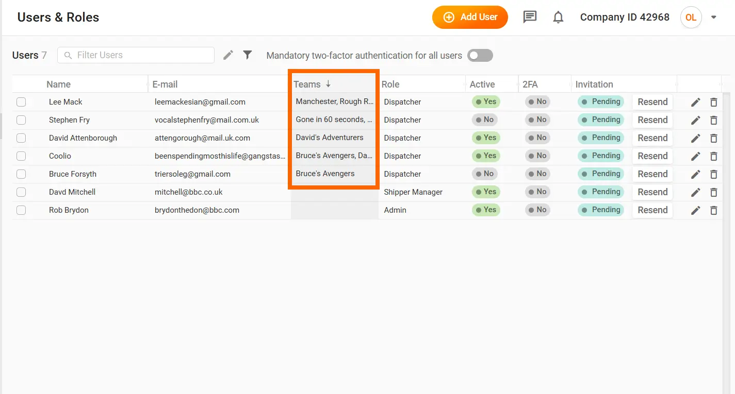Image resolution: width=735 pixels, height=394 pixels.
Task: Click the filter funnel icon
Action: [x=248, y=55]
